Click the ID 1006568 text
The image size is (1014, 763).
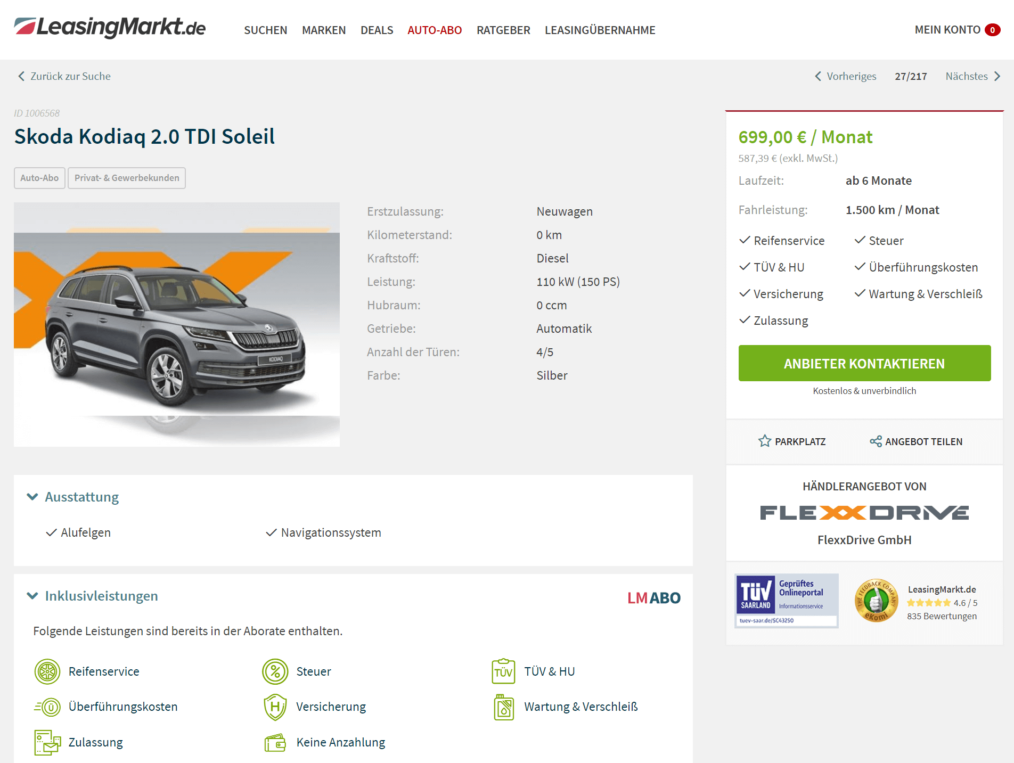[x=37, y=113]
